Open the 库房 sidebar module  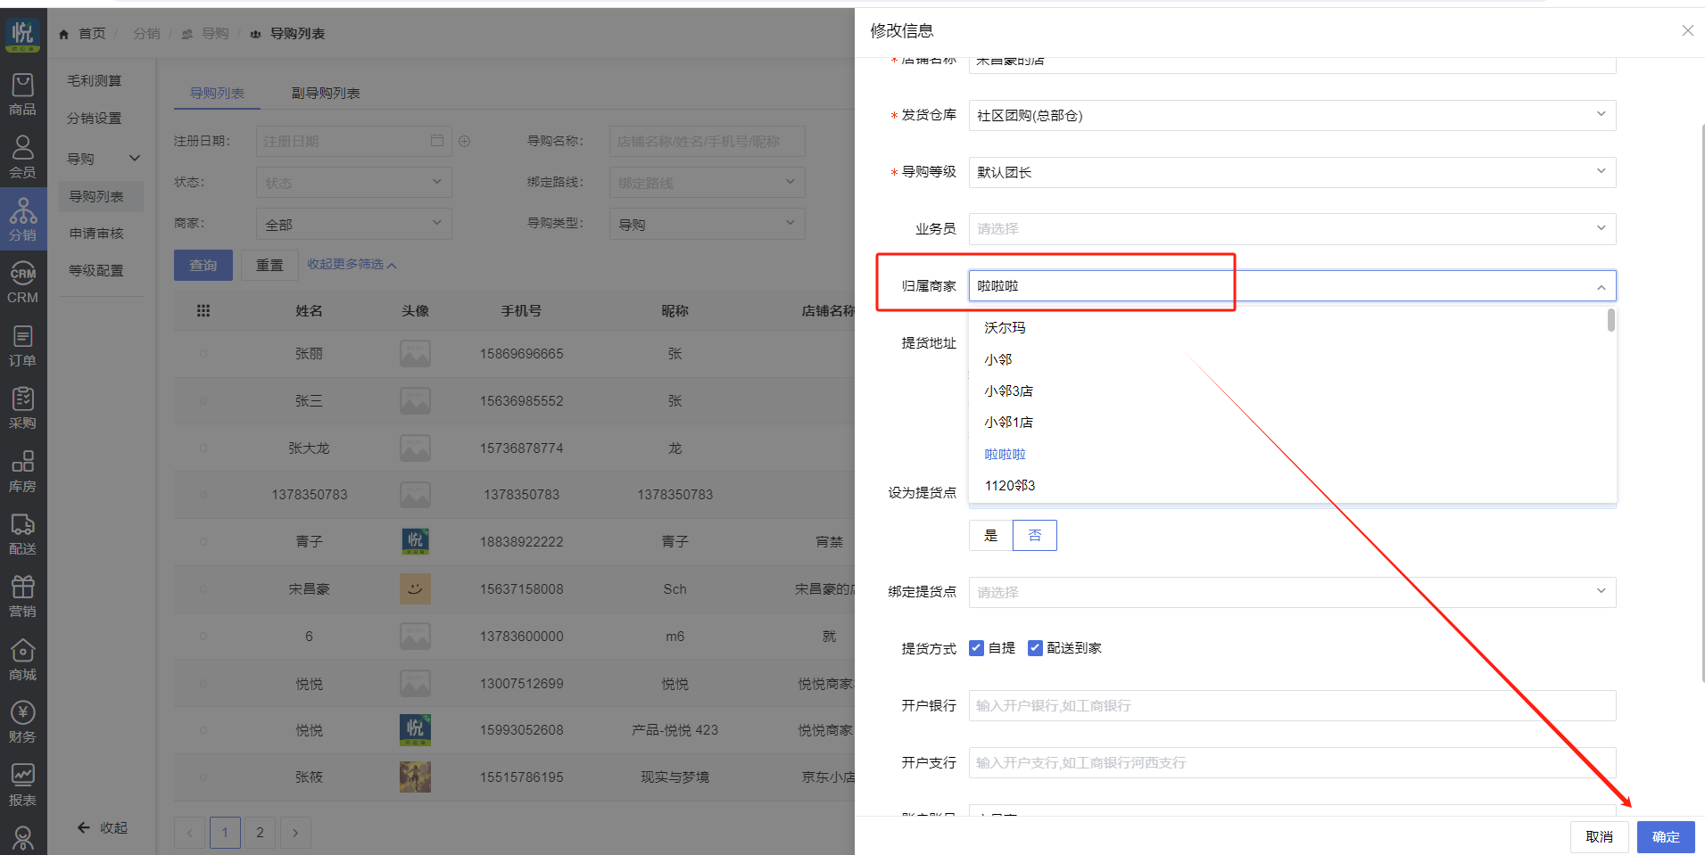(x=22, y=472)
